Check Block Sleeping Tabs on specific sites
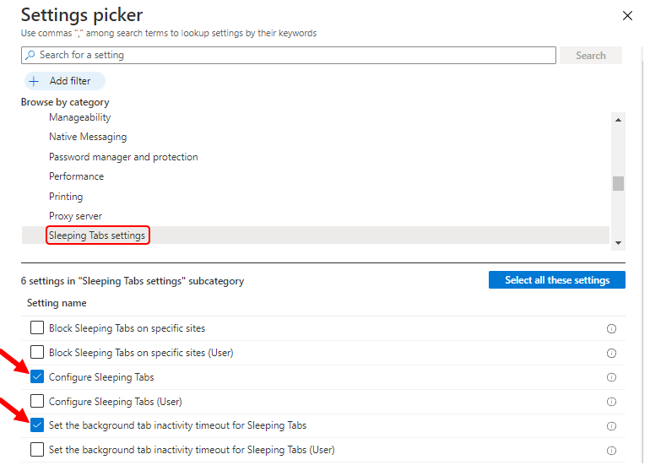650x476 pixels. pos(37,327)
